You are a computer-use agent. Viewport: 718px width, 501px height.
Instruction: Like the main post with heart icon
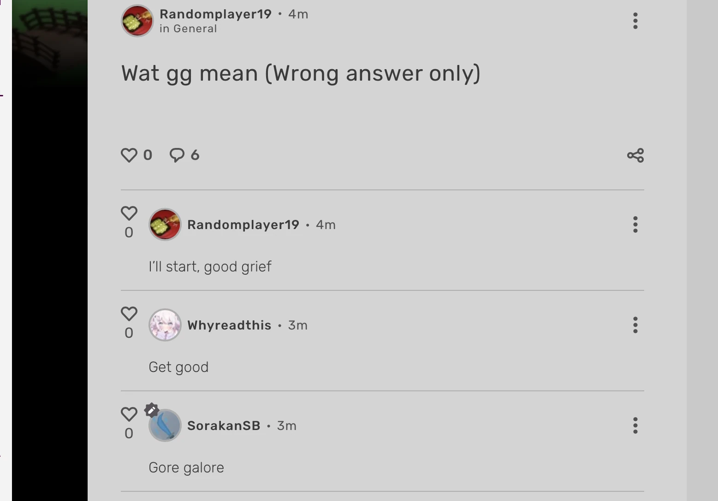129,155
